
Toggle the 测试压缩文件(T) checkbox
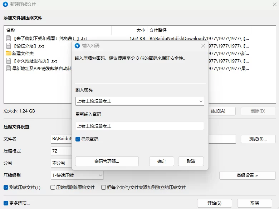pyautogui.click(x=6, y=187)
